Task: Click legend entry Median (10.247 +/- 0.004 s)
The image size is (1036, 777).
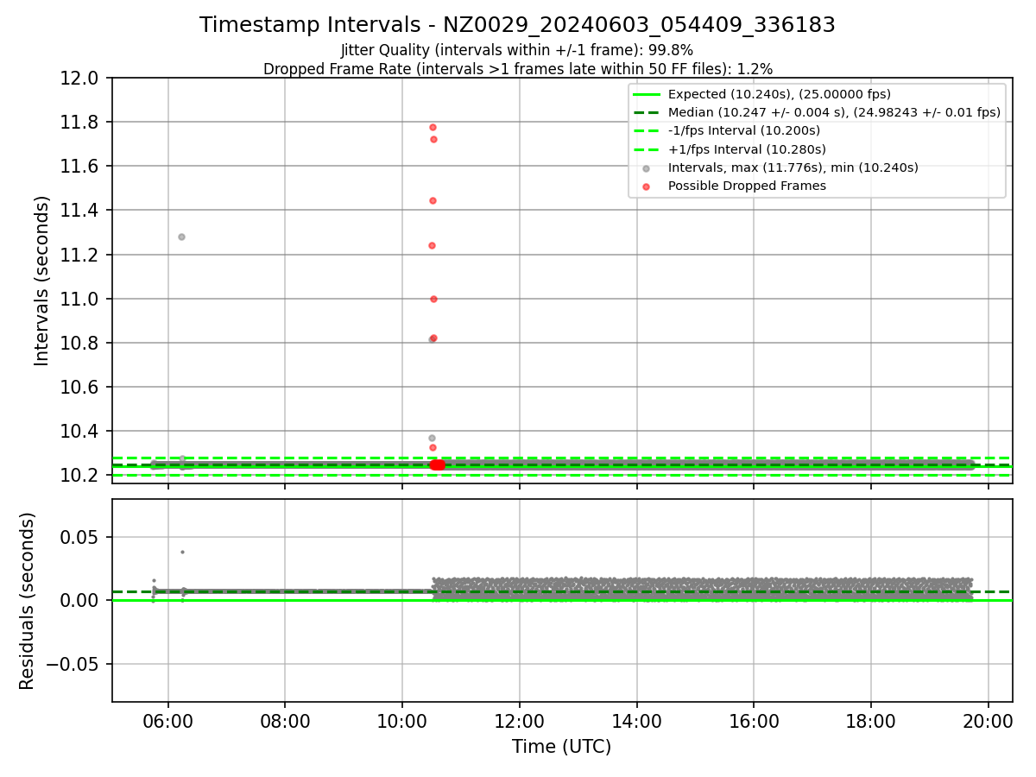Action: 834,112
